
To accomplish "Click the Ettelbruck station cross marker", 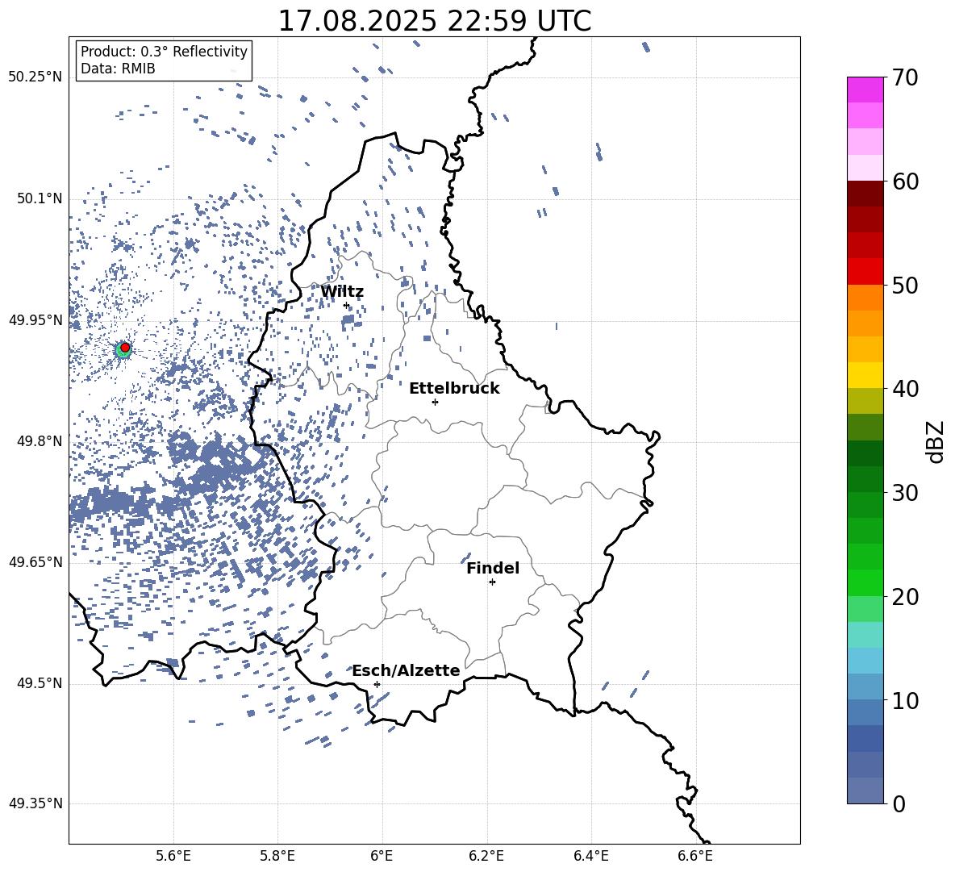I will 435,402.
